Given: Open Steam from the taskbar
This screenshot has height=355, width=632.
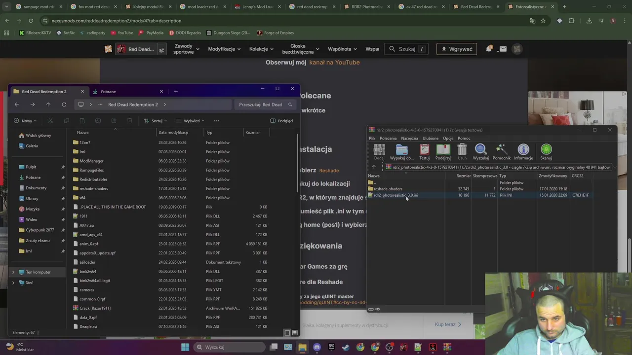Looking at the screenshot, I should [x=346, y=347].
